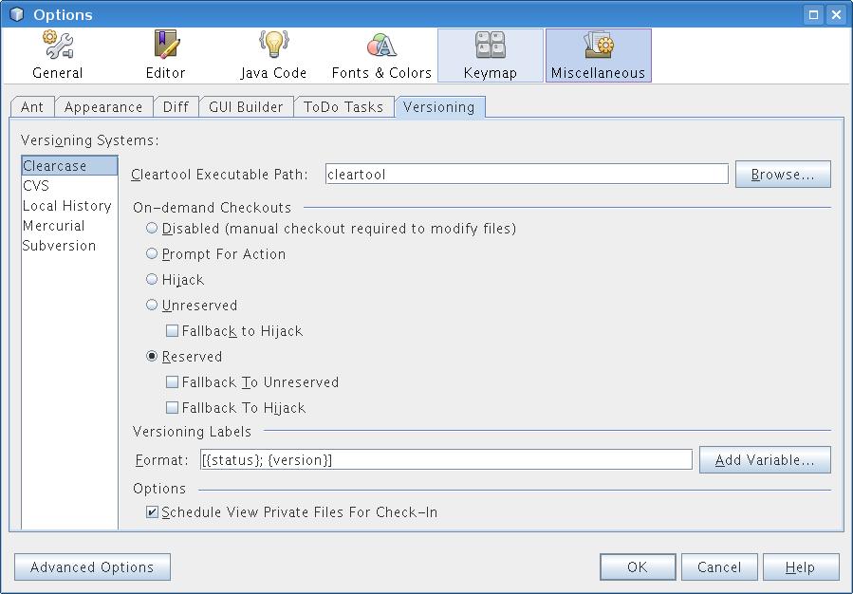
Task: Uncheck Schedule View Private Files For Check-In
Action: (x=152, y=512)
